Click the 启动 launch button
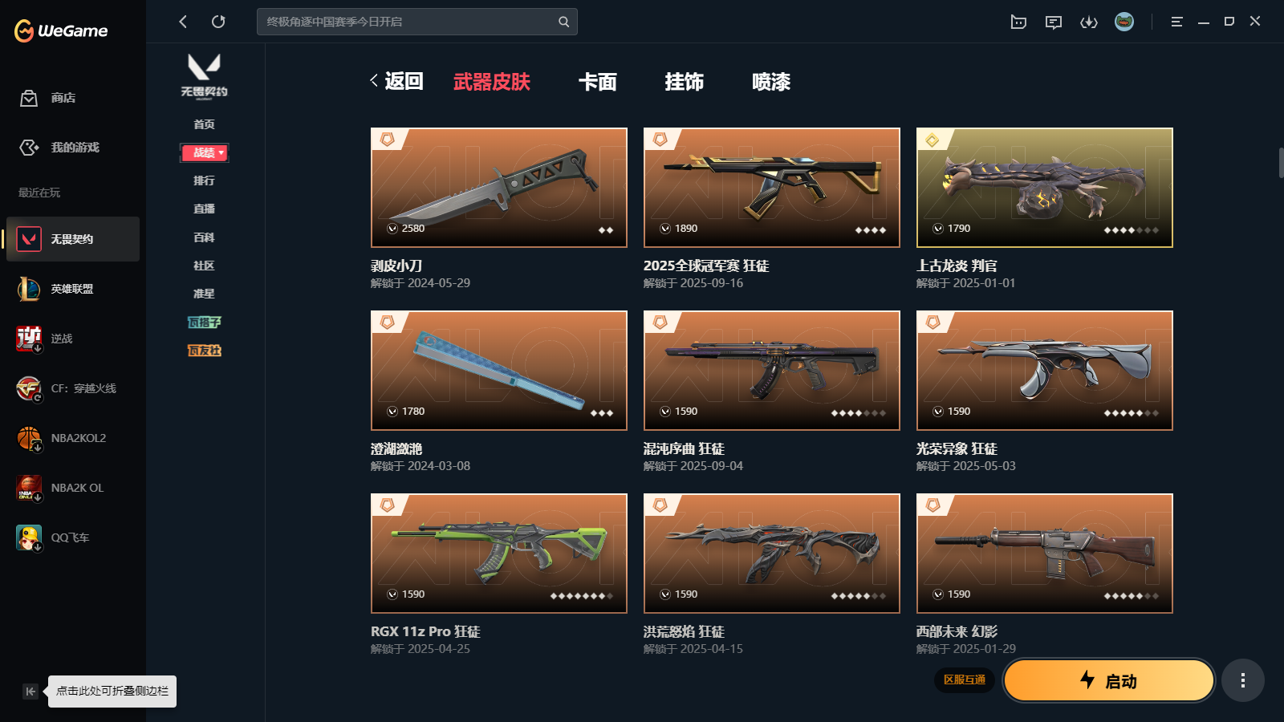This screenshot has width=1284, height=722. (1109, 680)
